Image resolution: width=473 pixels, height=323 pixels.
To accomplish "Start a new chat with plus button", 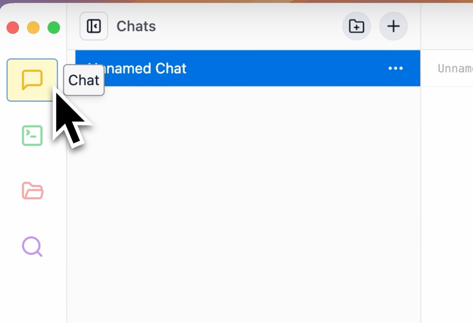I will (x=394, y=26).
